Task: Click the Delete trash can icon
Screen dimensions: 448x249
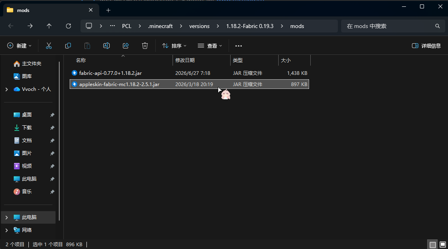Action: 145,46
